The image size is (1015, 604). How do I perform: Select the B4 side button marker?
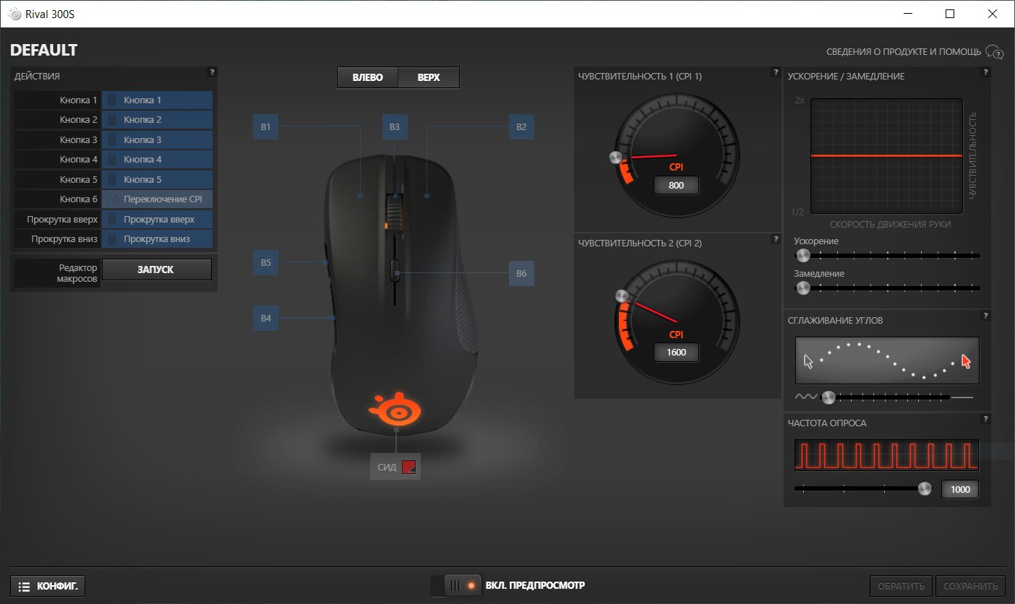pos(266,318)
